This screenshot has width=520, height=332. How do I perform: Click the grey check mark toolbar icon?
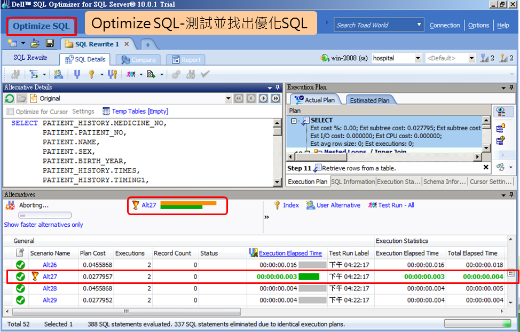click(205, 74)
